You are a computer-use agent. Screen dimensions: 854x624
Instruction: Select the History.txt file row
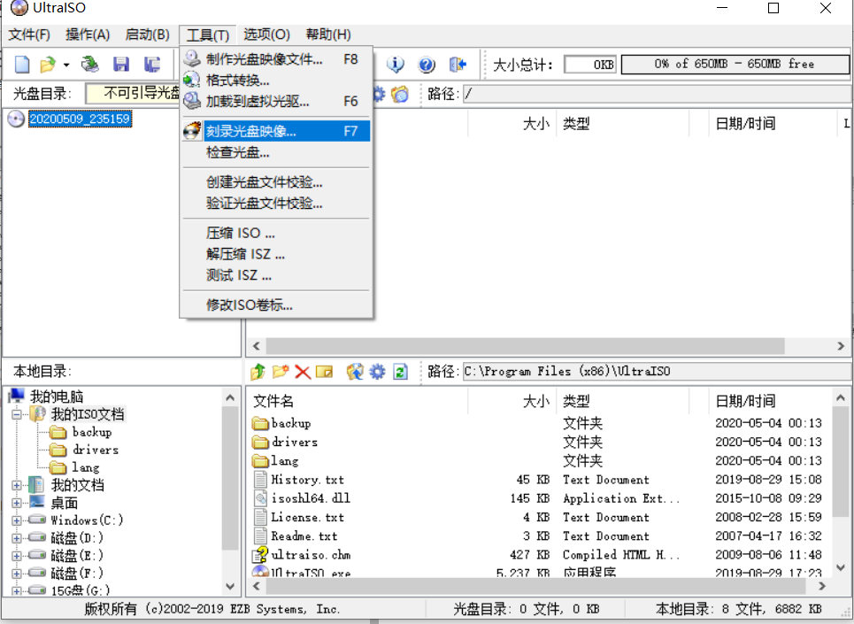point(537,480)
